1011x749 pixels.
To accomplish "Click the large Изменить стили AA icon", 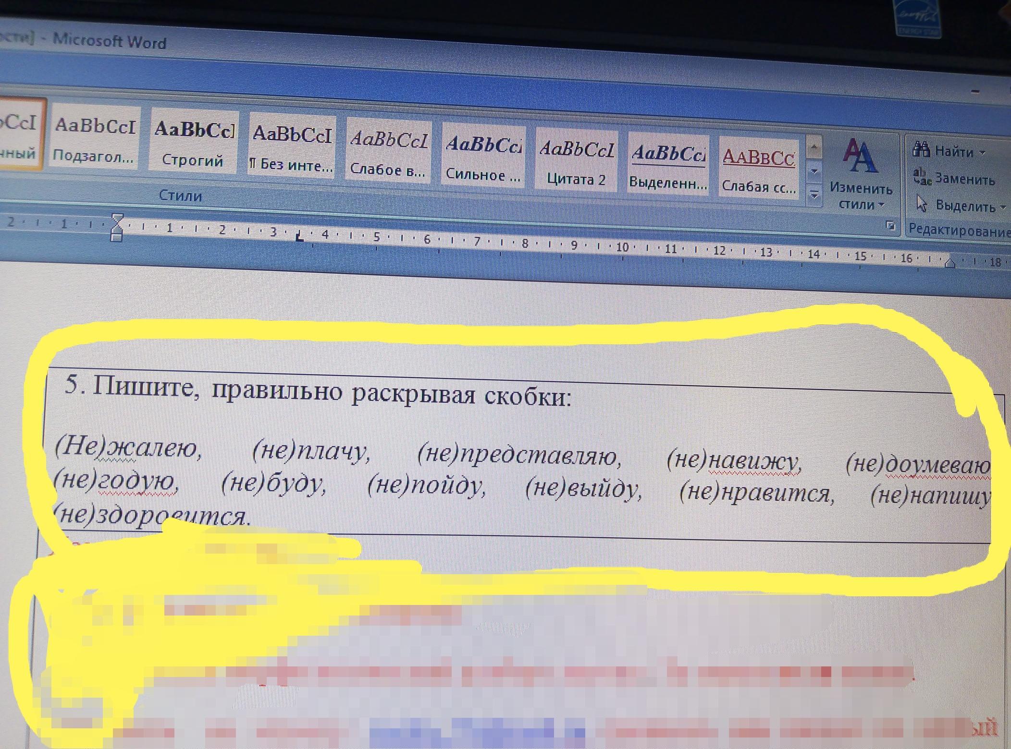I will point(860,157).
